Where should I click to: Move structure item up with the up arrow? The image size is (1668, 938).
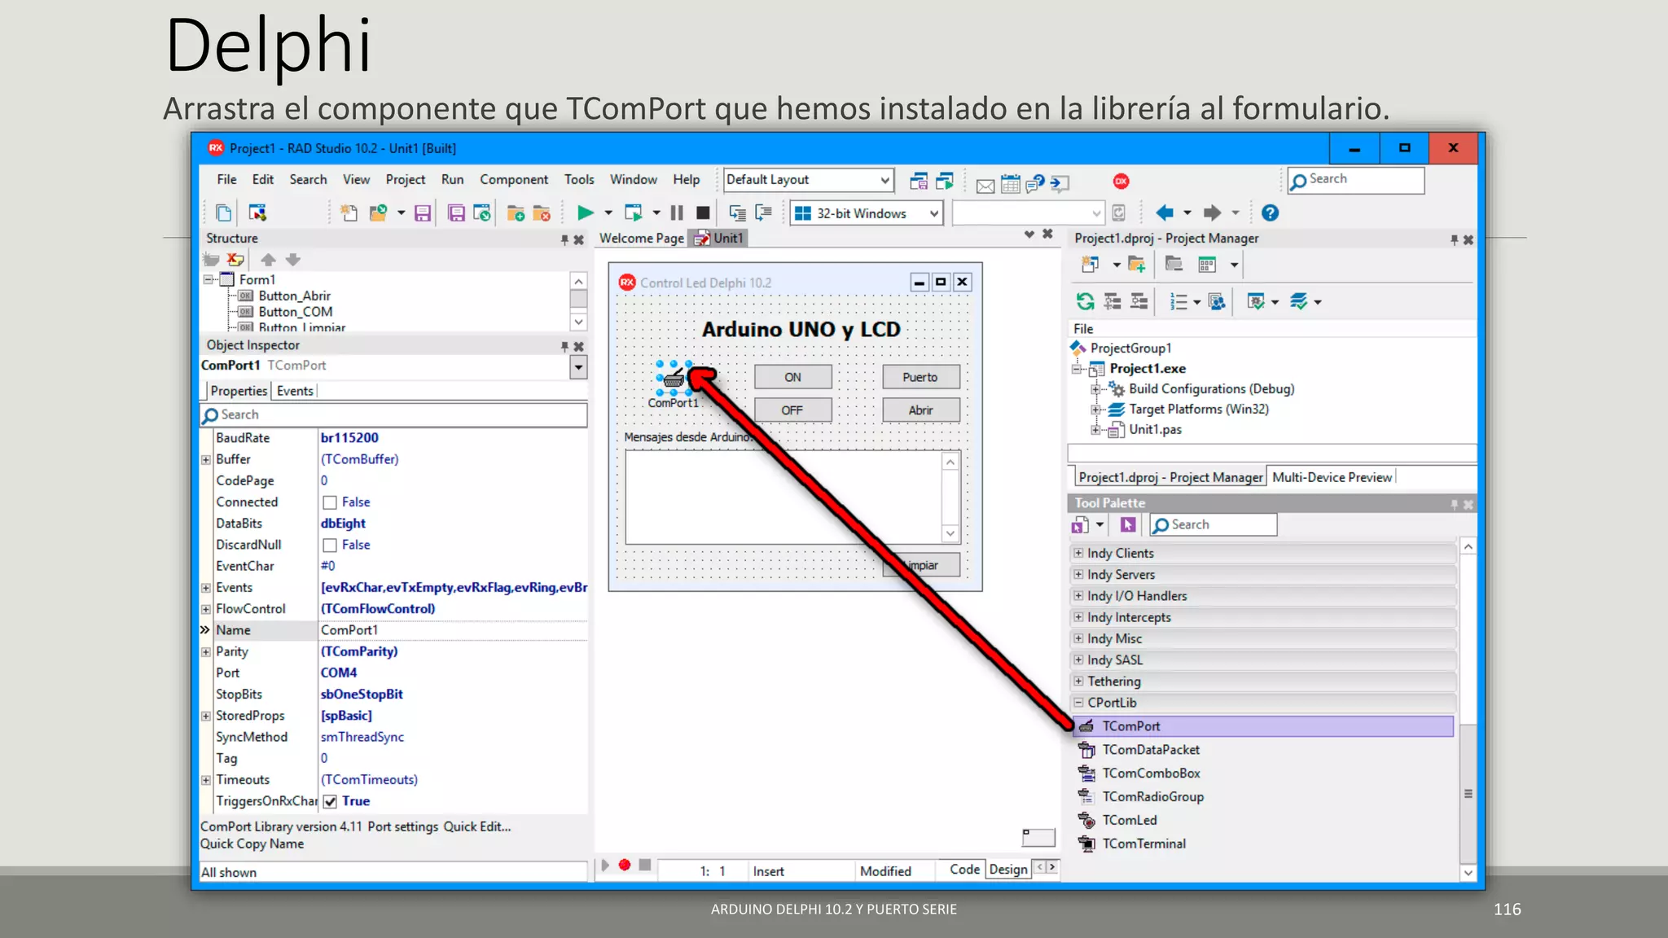pos(268,260)
